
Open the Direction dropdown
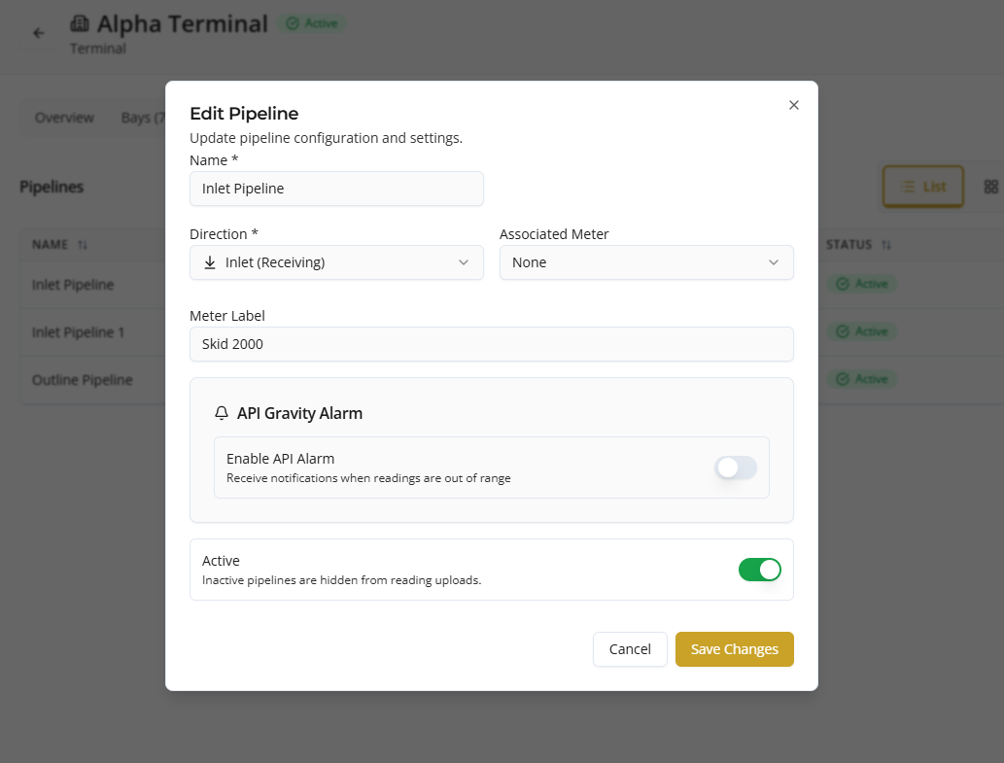tap(336, 262)
